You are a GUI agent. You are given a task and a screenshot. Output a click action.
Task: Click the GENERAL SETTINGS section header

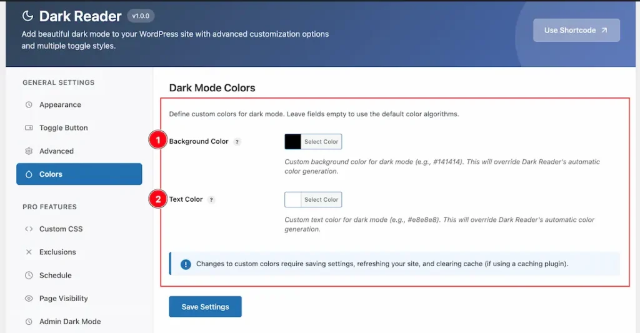coord(58,82)
